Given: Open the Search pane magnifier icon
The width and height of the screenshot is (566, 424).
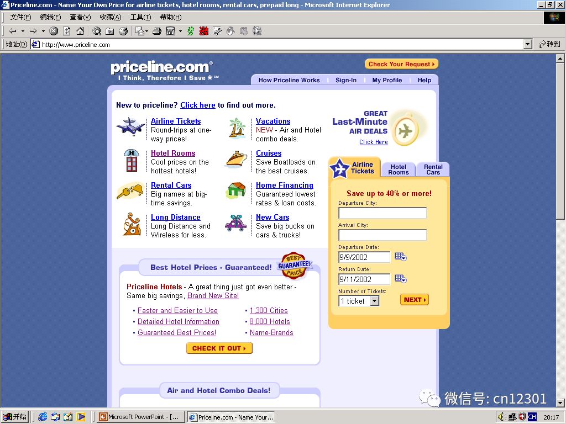Looking at the screenshot, I should tap(96, 31).
